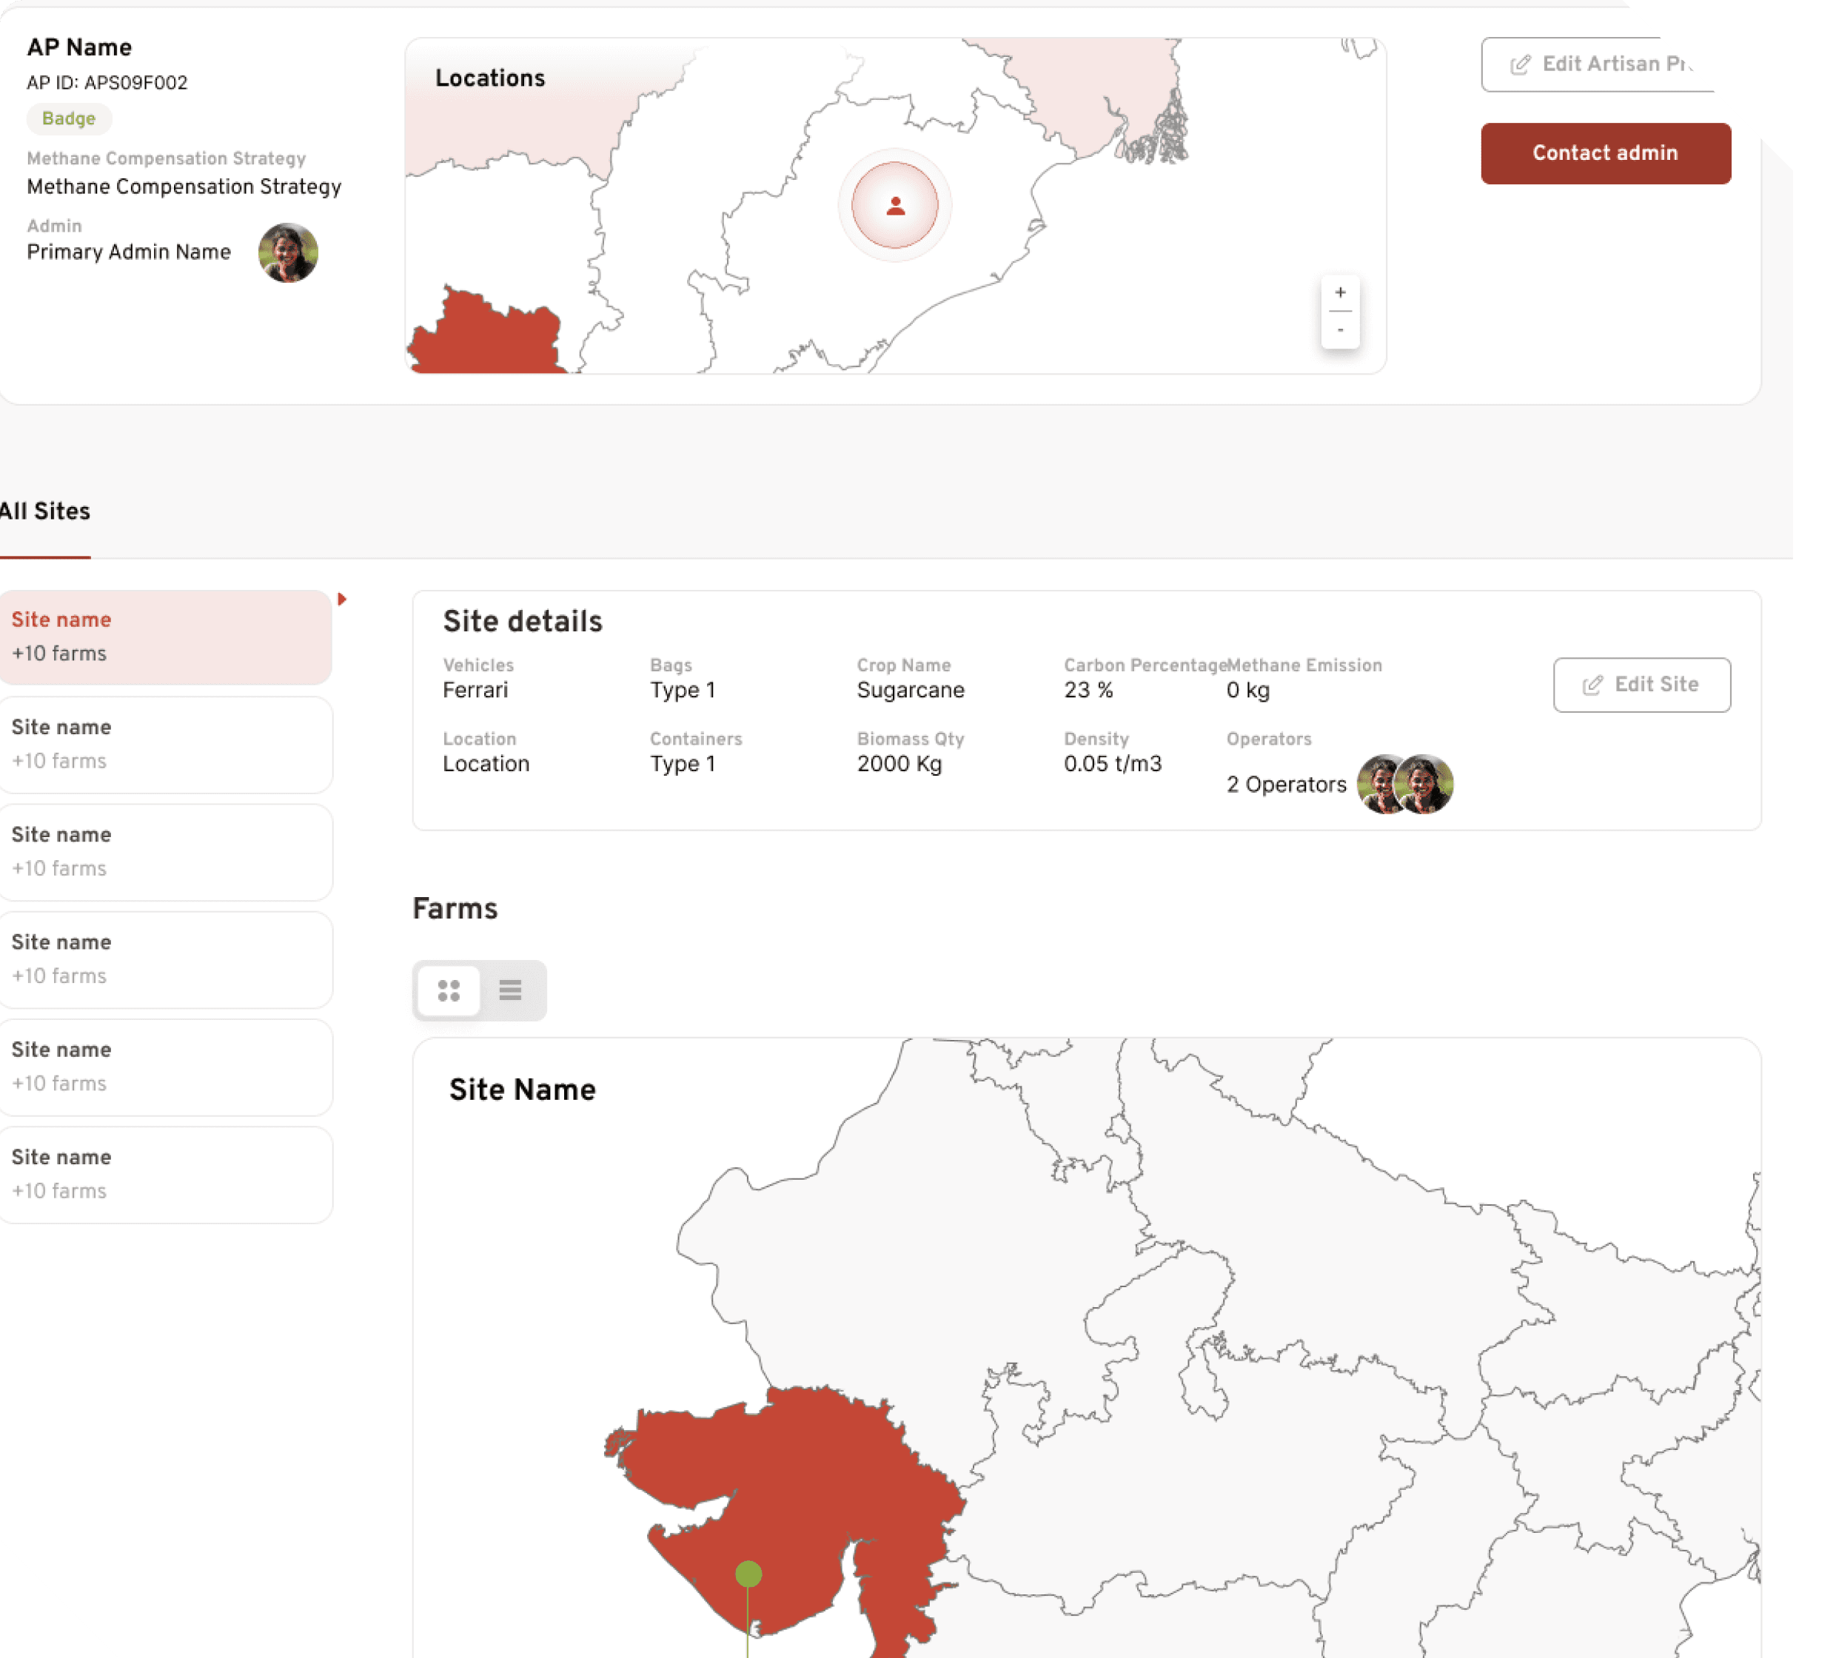Switch farms to list view

[x=510, y=990]
